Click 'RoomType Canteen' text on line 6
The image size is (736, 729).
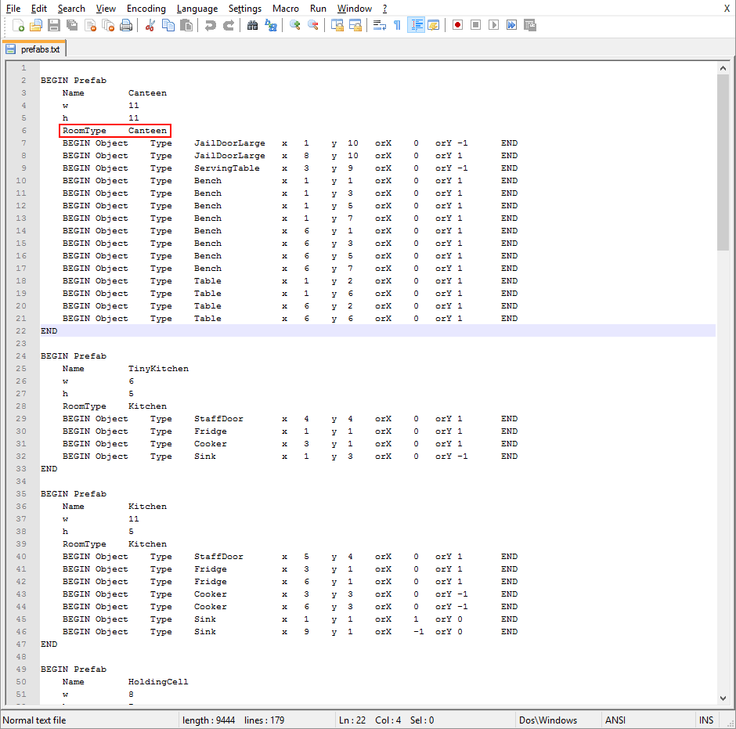[x=115, y=131]
